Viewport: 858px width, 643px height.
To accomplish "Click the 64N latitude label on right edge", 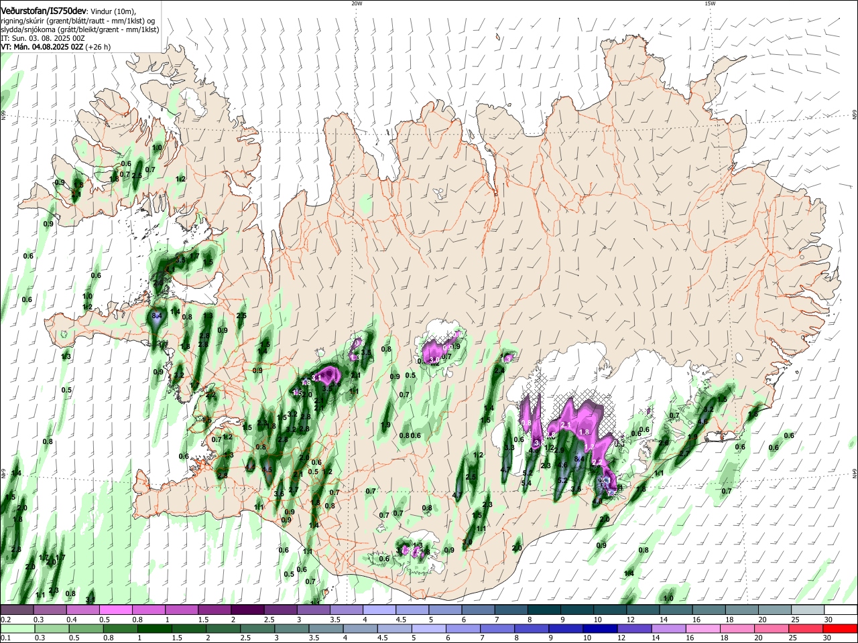I will point(855,473).
